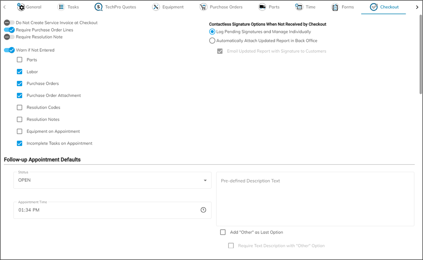Click the Tasks list icon
This screenshot has height=260, width=423.
pos(61,7)
